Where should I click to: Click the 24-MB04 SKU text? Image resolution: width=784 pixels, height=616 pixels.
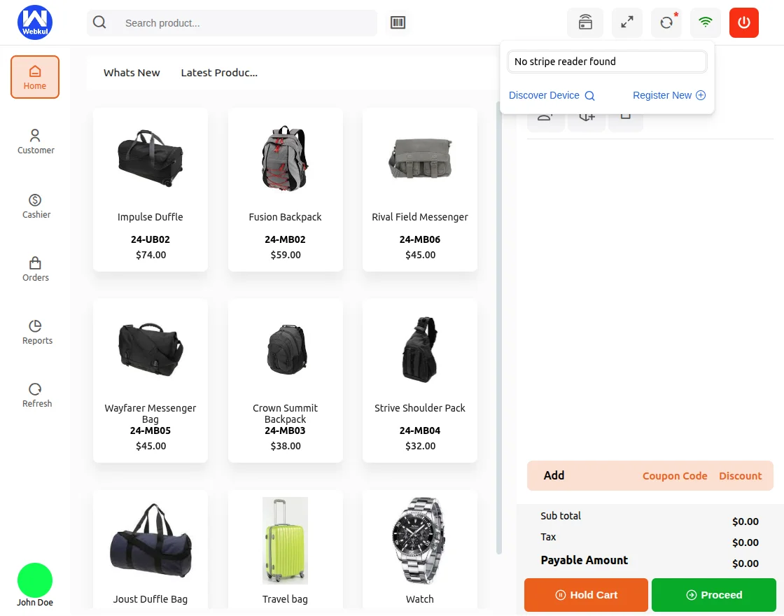tap(420, 430)
